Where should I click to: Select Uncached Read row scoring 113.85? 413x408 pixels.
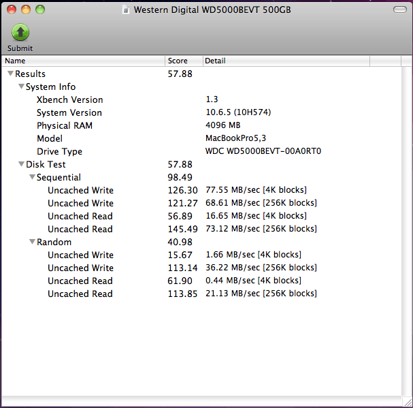pos(201,294)
